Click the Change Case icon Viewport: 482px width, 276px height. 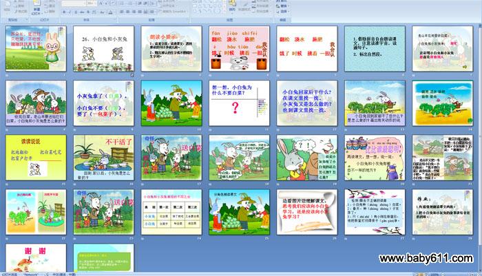click(103, 12)
